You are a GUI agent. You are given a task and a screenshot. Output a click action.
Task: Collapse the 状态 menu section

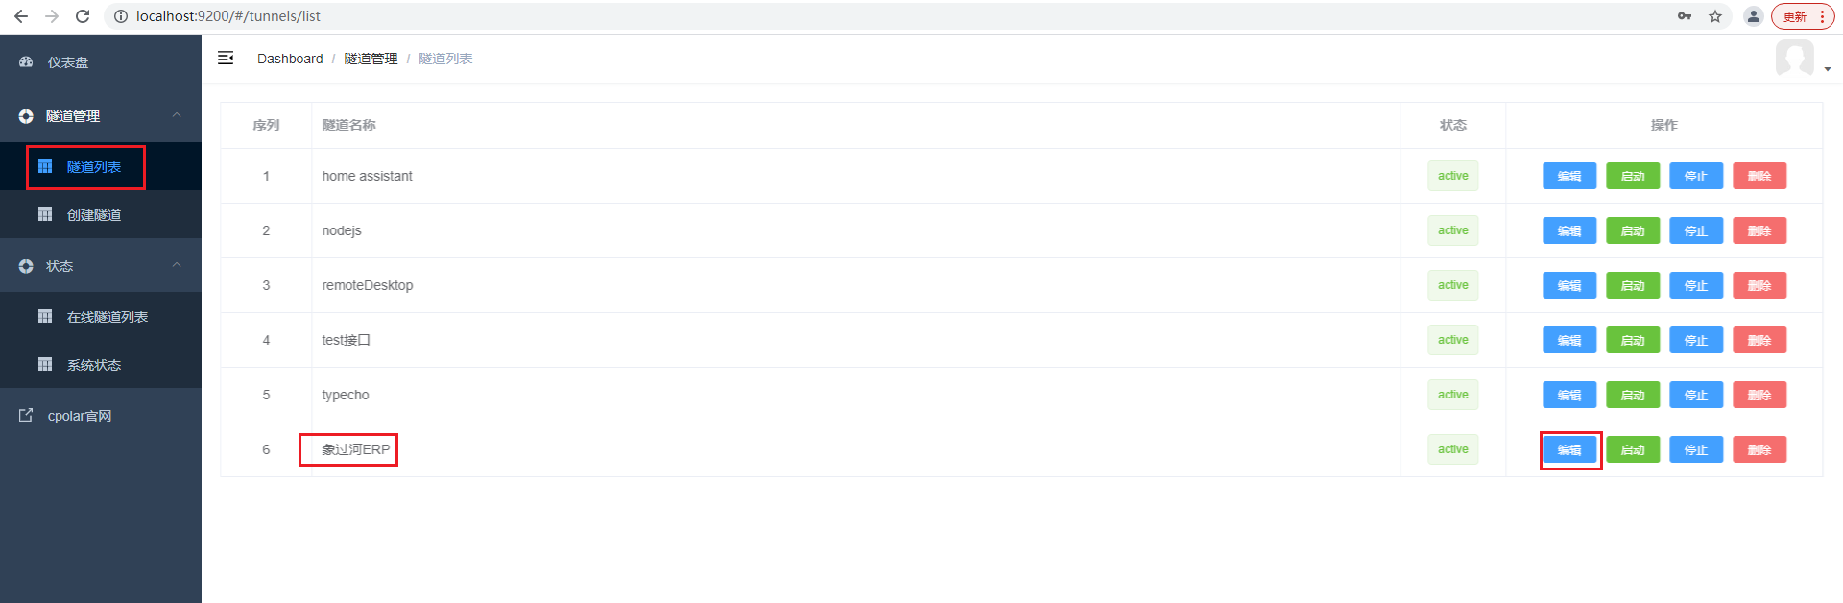tap(177, 265)
